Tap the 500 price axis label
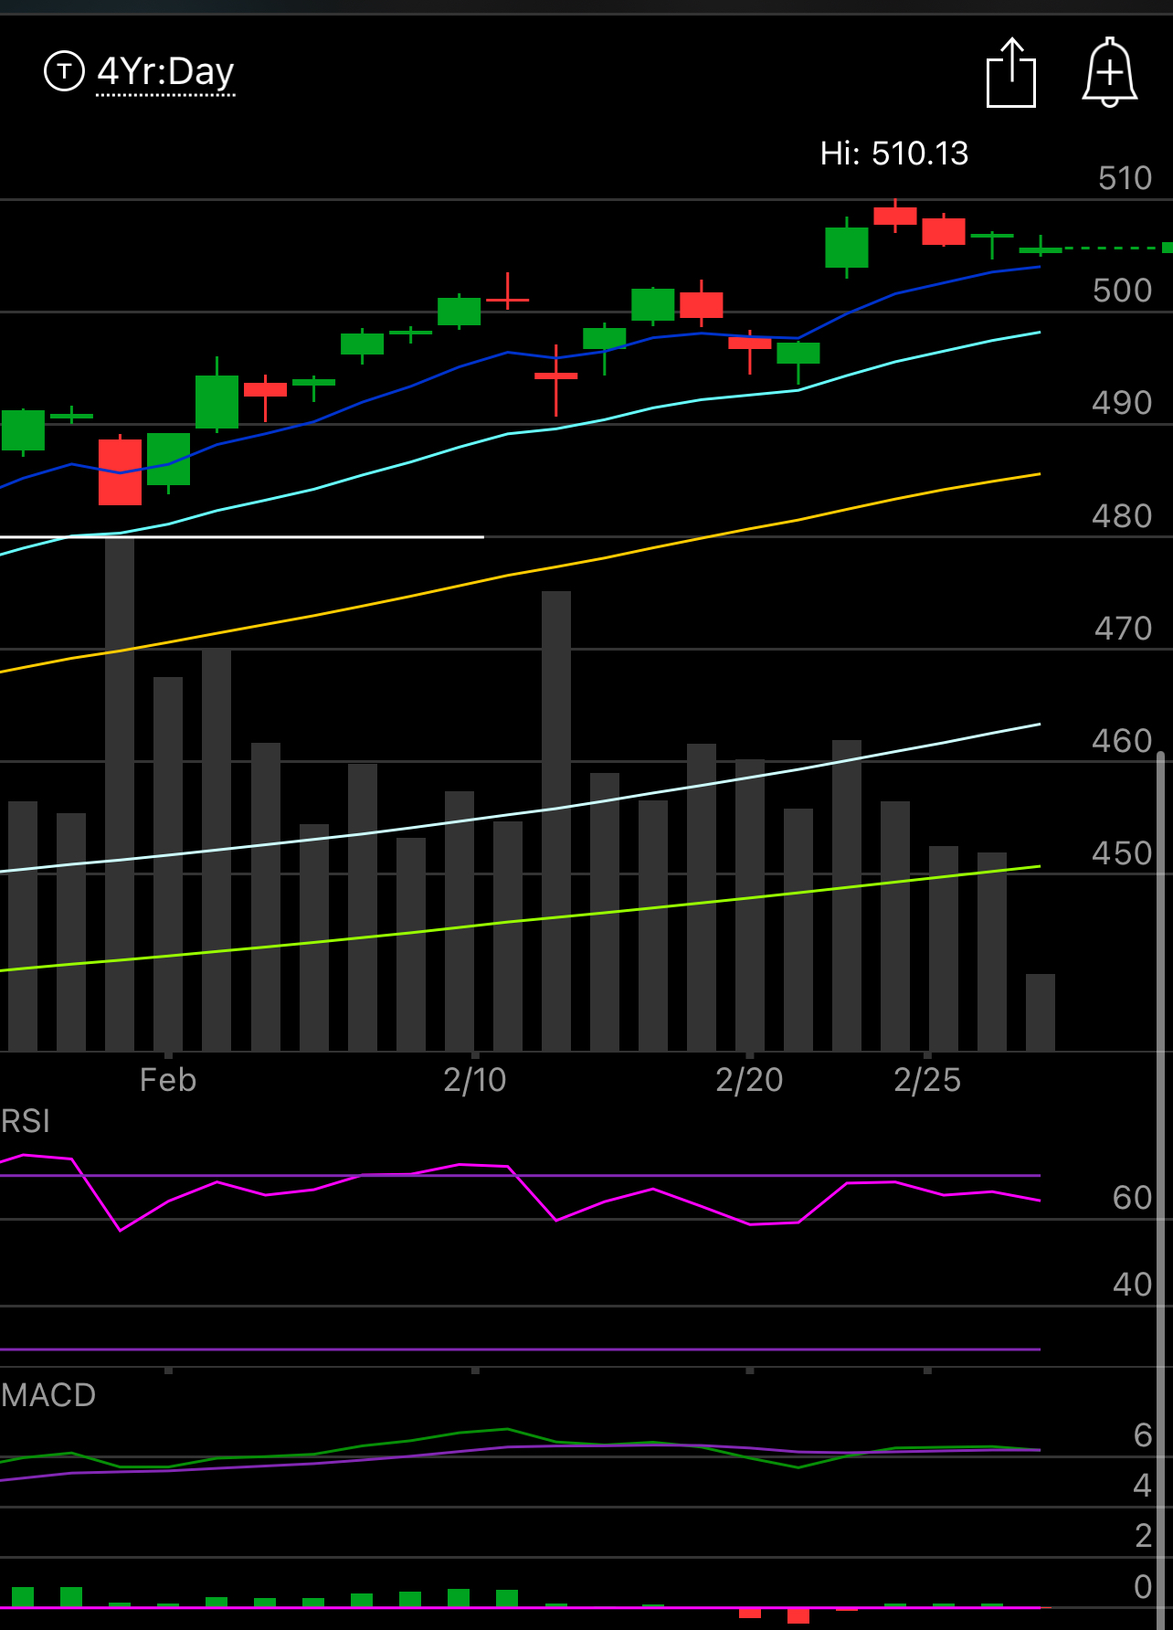 (x=1123, y=291)
